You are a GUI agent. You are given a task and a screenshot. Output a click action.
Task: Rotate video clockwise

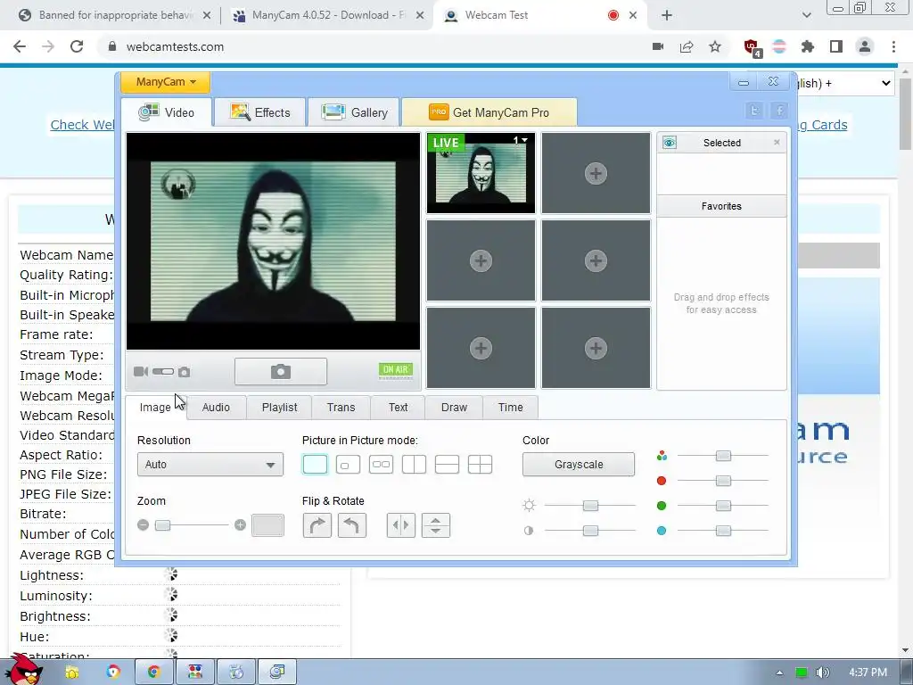(x=317, y=525)
